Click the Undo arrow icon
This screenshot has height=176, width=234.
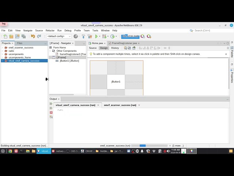(x=33, y=36)
